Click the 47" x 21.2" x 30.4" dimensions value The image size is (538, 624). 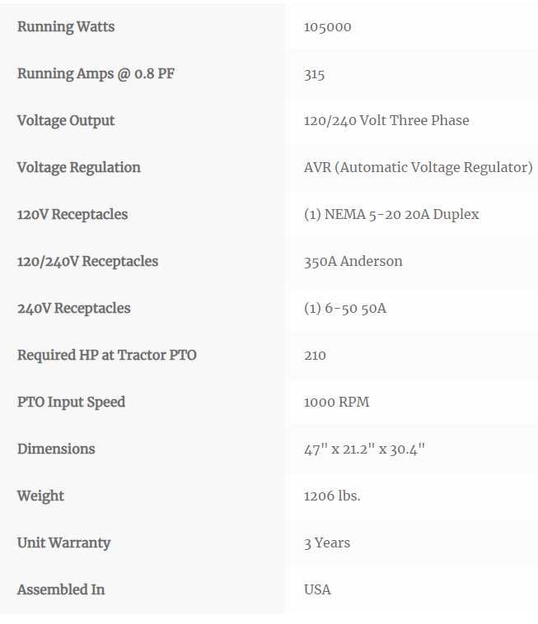click(364, 449)
